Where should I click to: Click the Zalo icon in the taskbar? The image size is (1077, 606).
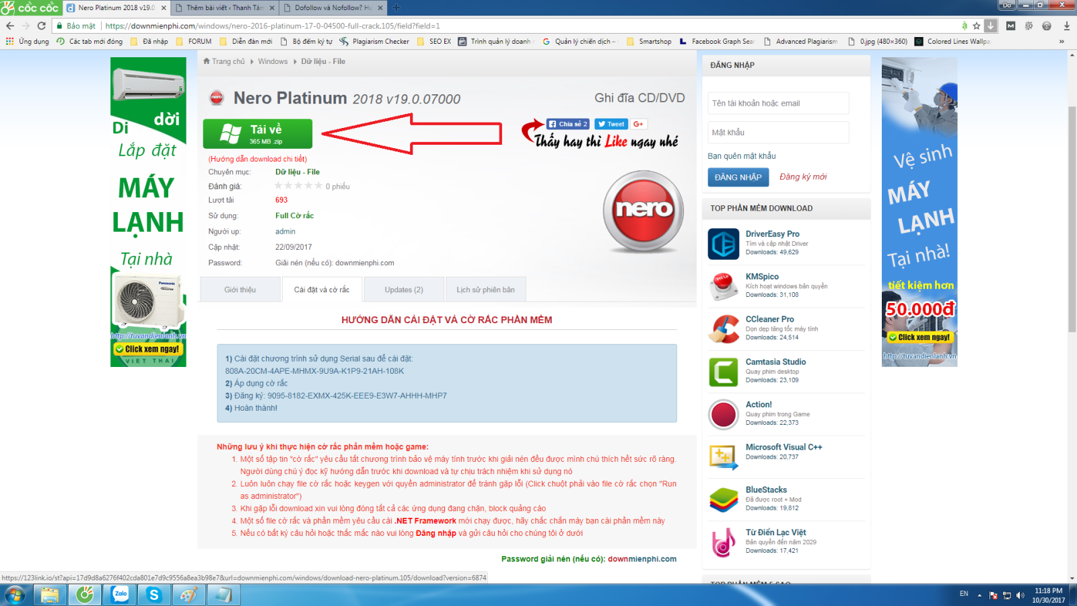click(120, 595)
